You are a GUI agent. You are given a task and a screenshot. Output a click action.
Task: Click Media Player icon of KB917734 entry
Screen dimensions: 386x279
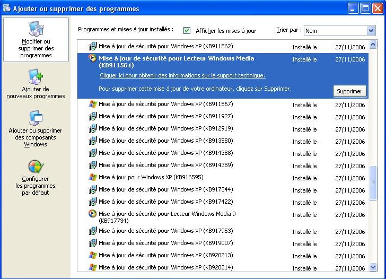[x=93, y=214]
